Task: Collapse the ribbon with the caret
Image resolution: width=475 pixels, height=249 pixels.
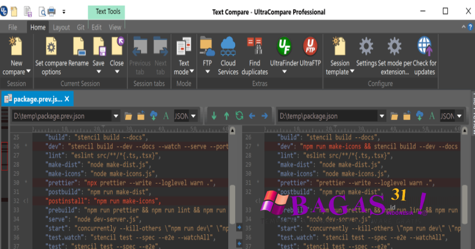Action: coord(463,26)
